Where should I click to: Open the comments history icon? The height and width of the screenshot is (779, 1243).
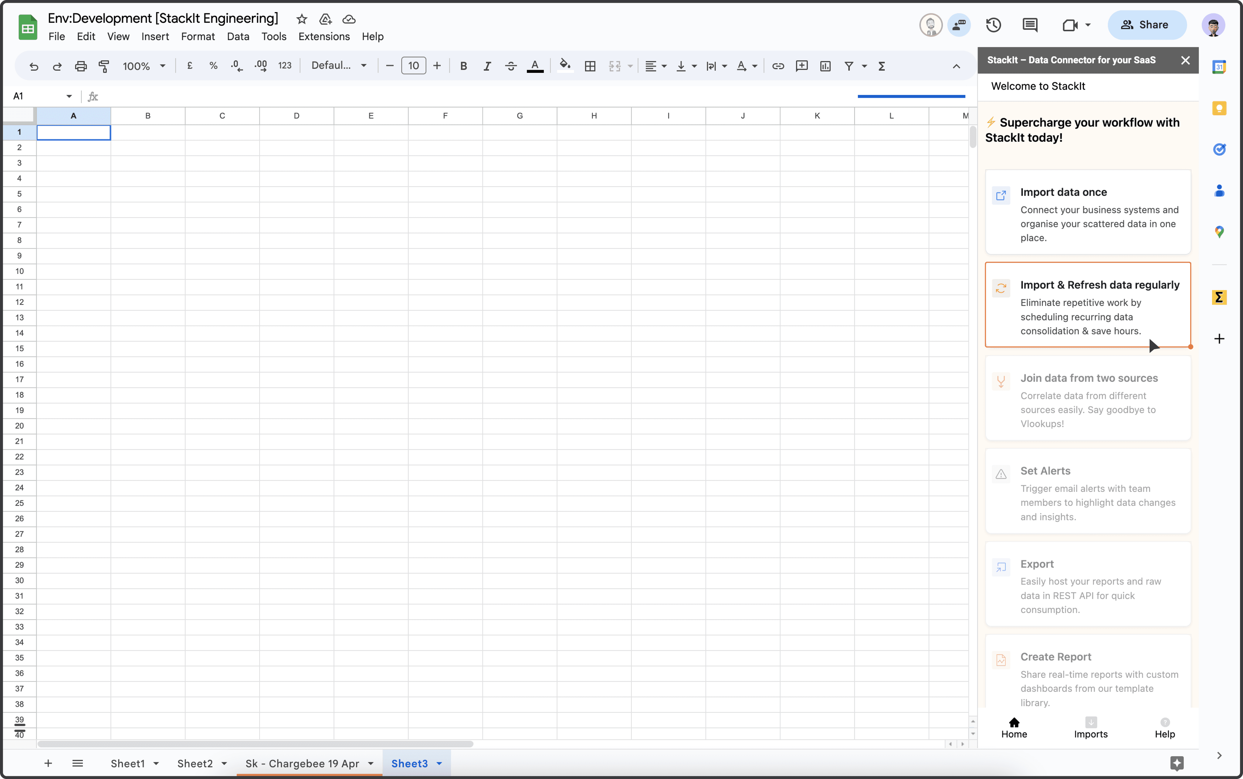pyautogui.click(x=1030, y=25)
